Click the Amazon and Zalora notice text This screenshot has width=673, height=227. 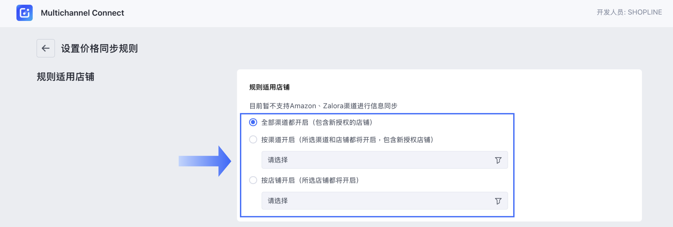tap(324, 106)
